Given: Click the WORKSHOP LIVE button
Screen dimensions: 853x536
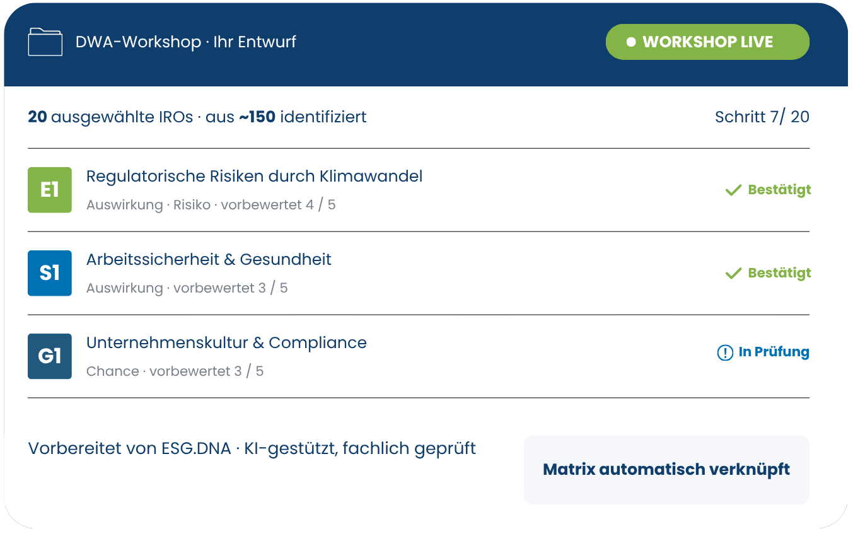Looking at the screenshot, I should coord(707,42).
